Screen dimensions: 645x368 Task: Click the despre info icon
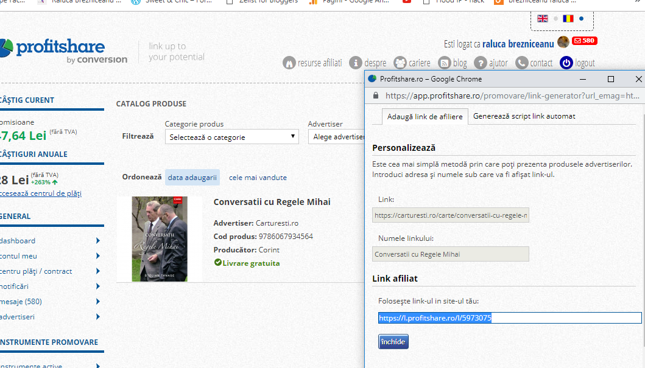coord(356,63)
